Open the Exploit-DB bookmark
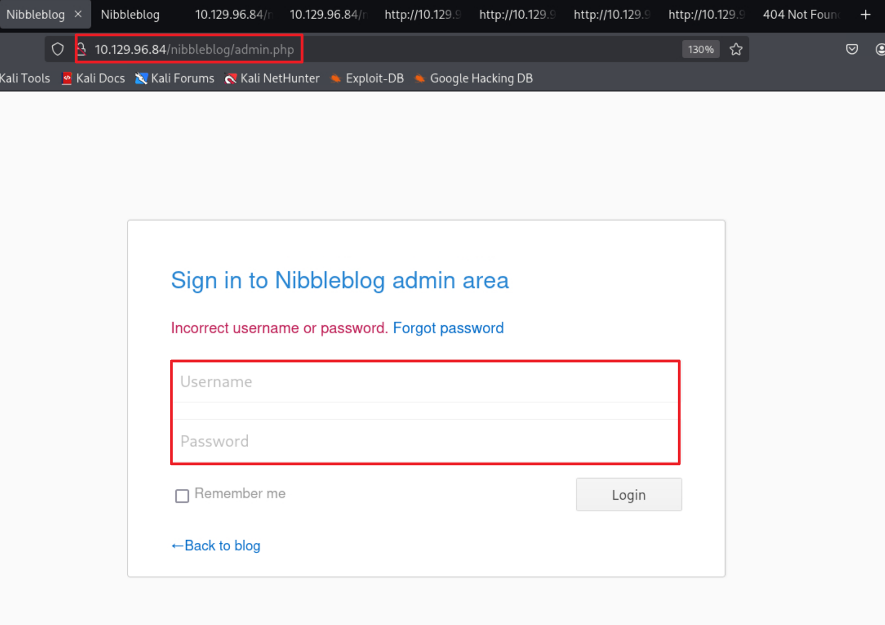This screenshot has height=625, width=885. [368, 78]
